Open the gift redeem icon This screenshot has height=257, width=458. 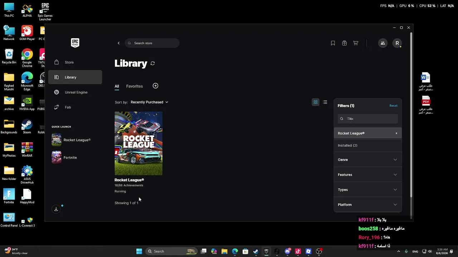pyautogui.click(x=344, y=43)
